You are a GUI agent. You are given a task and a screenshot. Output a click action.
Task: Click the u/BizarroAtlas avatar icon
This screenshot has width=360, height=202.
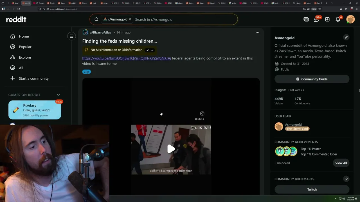coord(85,32)
